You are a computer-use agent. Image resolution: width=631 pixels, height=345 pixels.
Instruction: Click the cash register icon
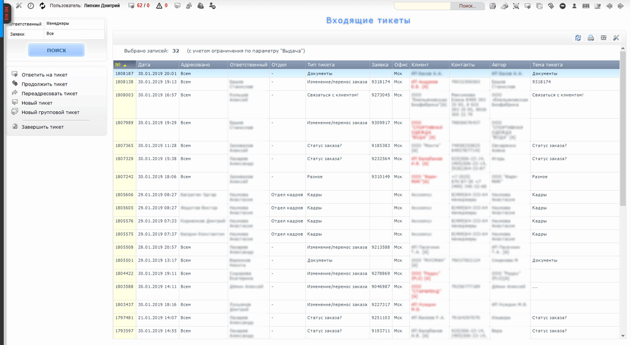coord(504,6)
